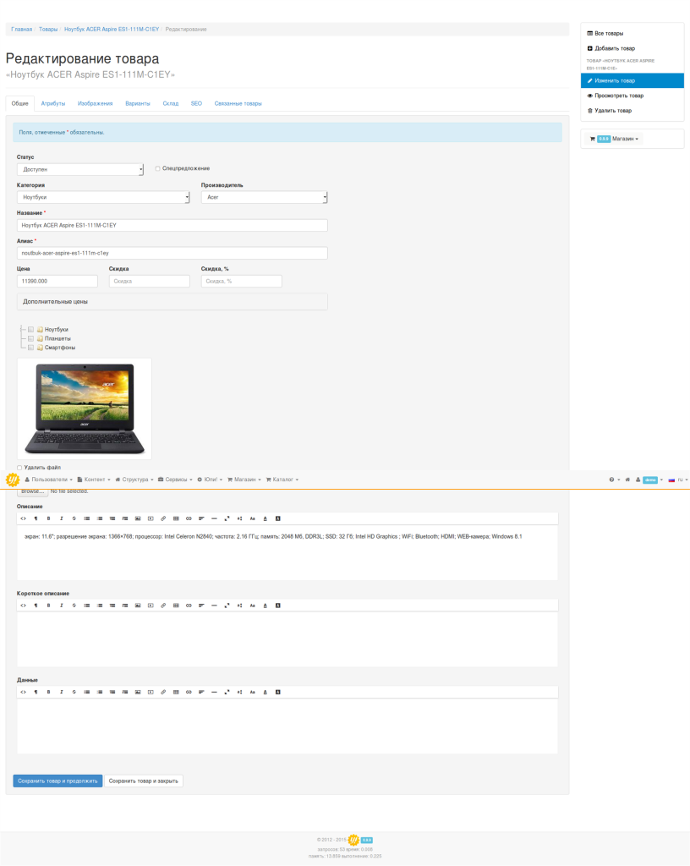
Task: Switch to the Склад tab
Action: coord(171,103)
